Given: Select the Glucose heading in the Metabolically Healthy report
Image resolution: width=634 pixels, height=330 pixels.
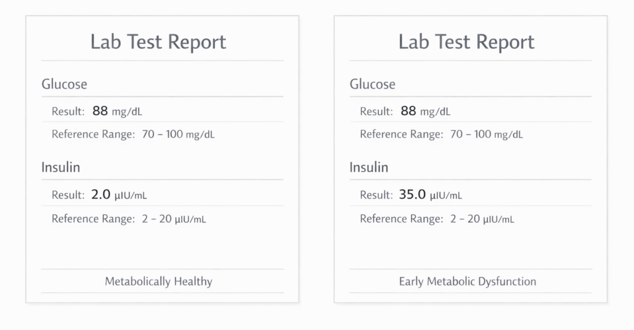Looking at the screenshot, I should [64, 84].
